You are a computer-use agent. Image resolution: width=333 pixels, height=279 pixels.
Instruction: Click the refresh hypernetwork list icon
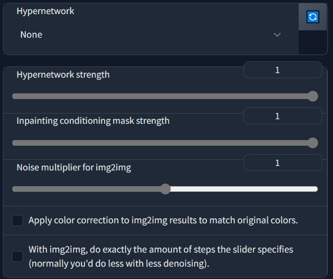pyautogui.click(x=313, y=17)
